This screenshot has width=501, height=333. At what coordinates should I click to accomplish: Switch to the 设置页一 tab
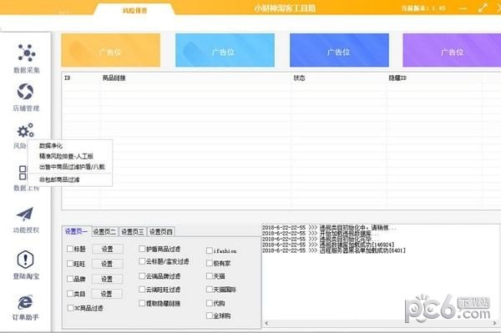[x=76, y=231]
